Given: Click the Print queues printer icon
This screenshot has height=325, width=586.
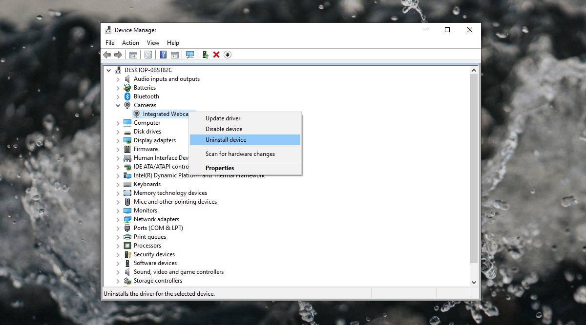Looking at the screenshot, I should click(127, 237).
